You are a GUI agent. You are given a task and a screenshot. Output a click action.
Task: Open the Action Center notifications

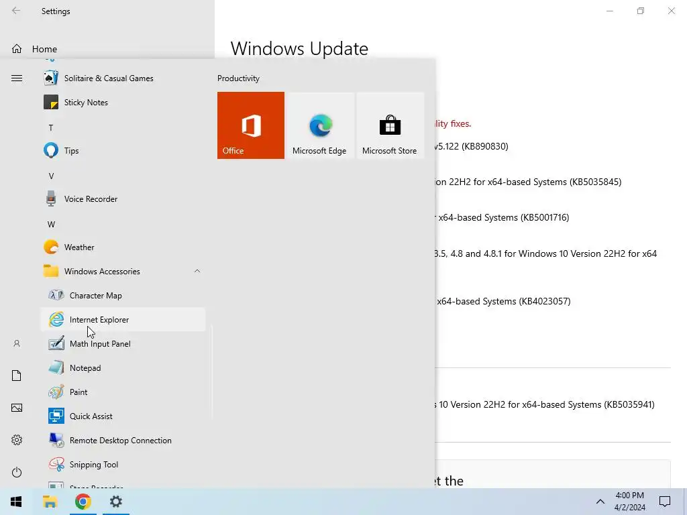coord(665,502)
